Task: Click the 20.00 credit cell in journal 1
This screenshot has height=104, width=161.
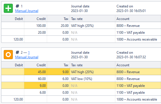Action: tap(35, 33)
